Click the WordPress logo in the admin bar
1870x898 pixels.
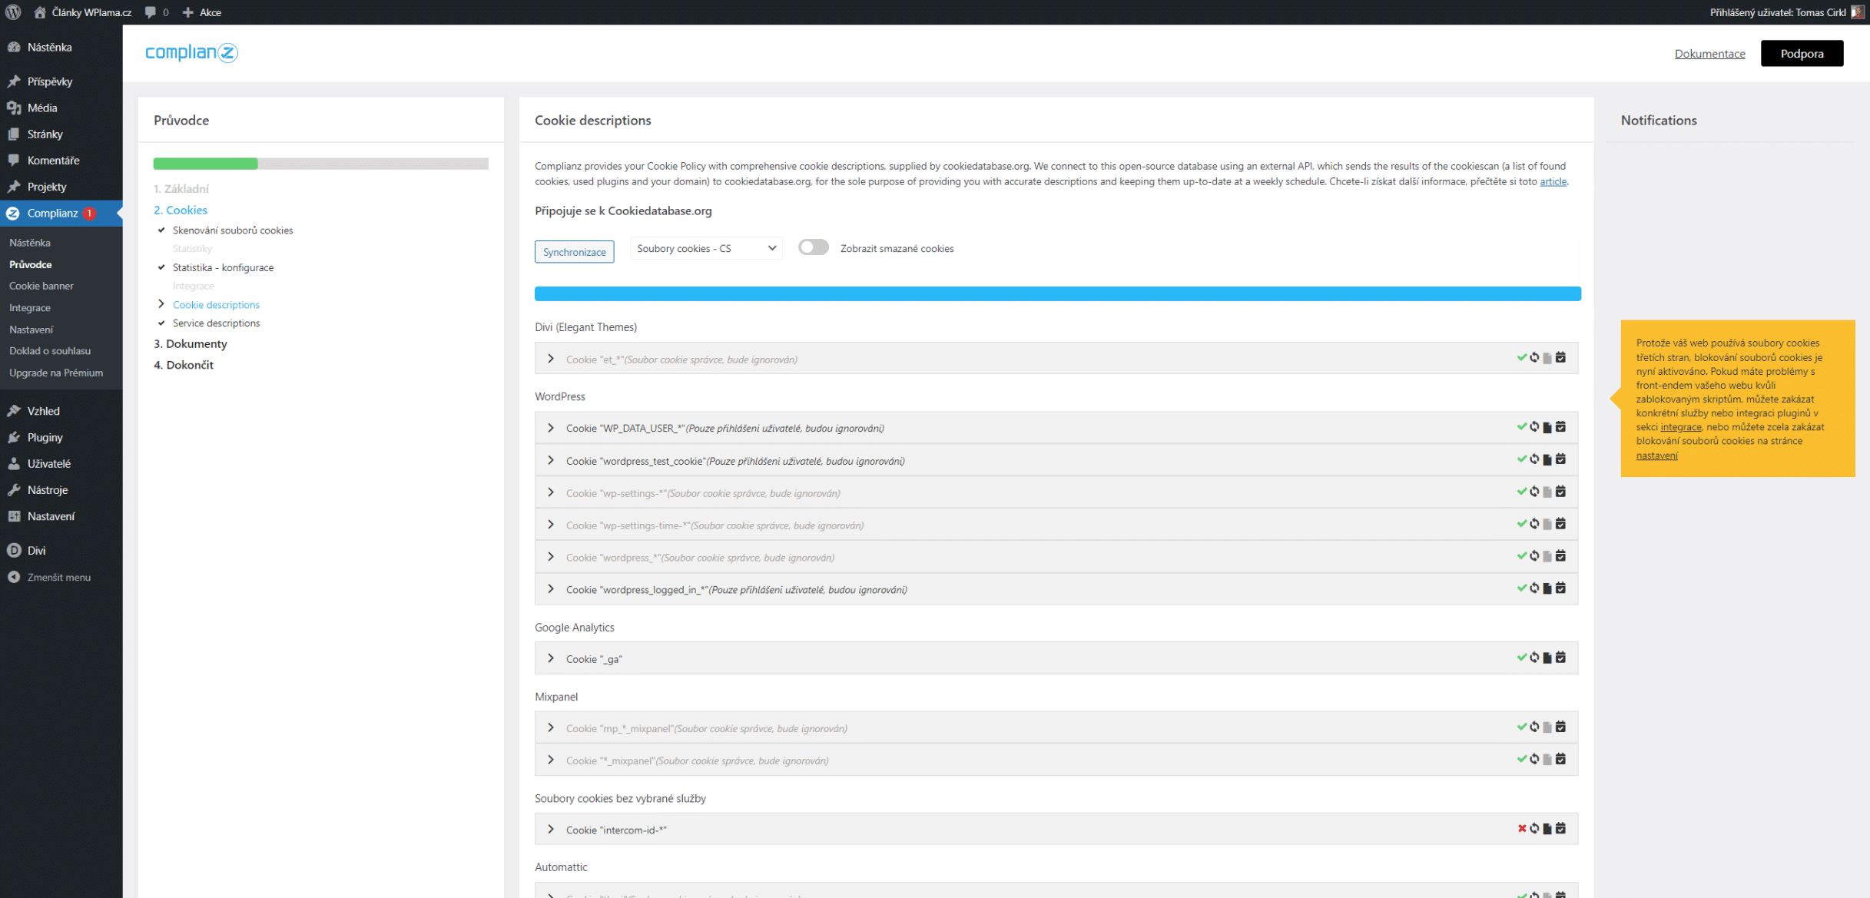tap(13, 12)
